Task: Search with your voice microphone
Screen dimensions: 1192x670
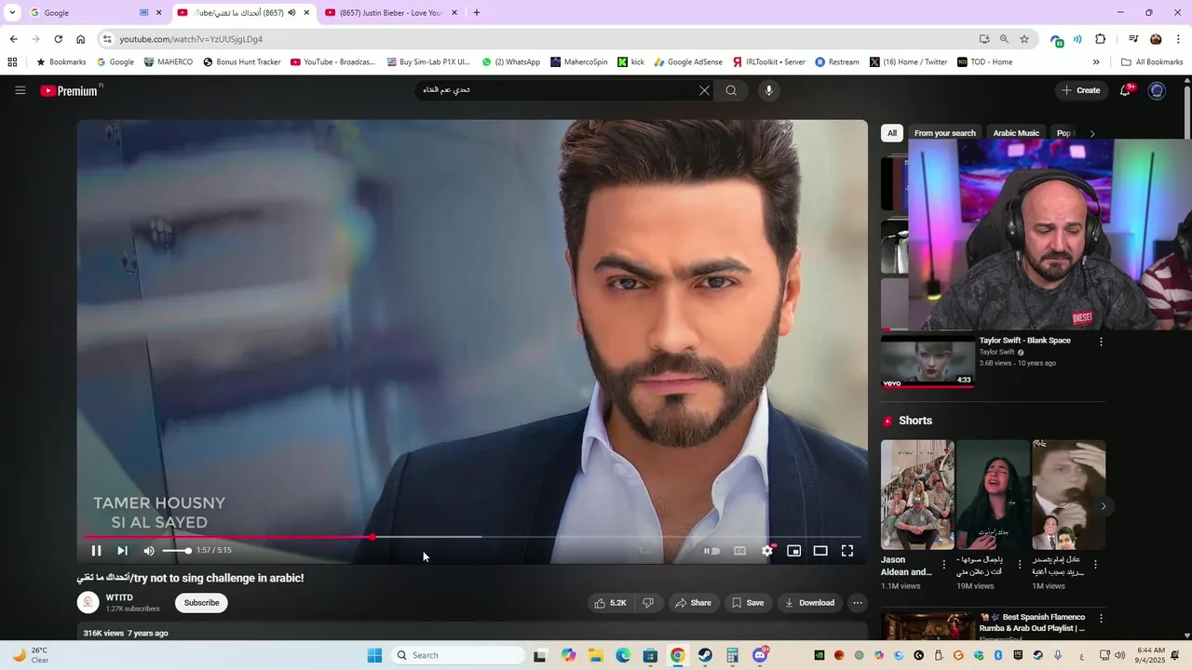Action: point(768,90)
